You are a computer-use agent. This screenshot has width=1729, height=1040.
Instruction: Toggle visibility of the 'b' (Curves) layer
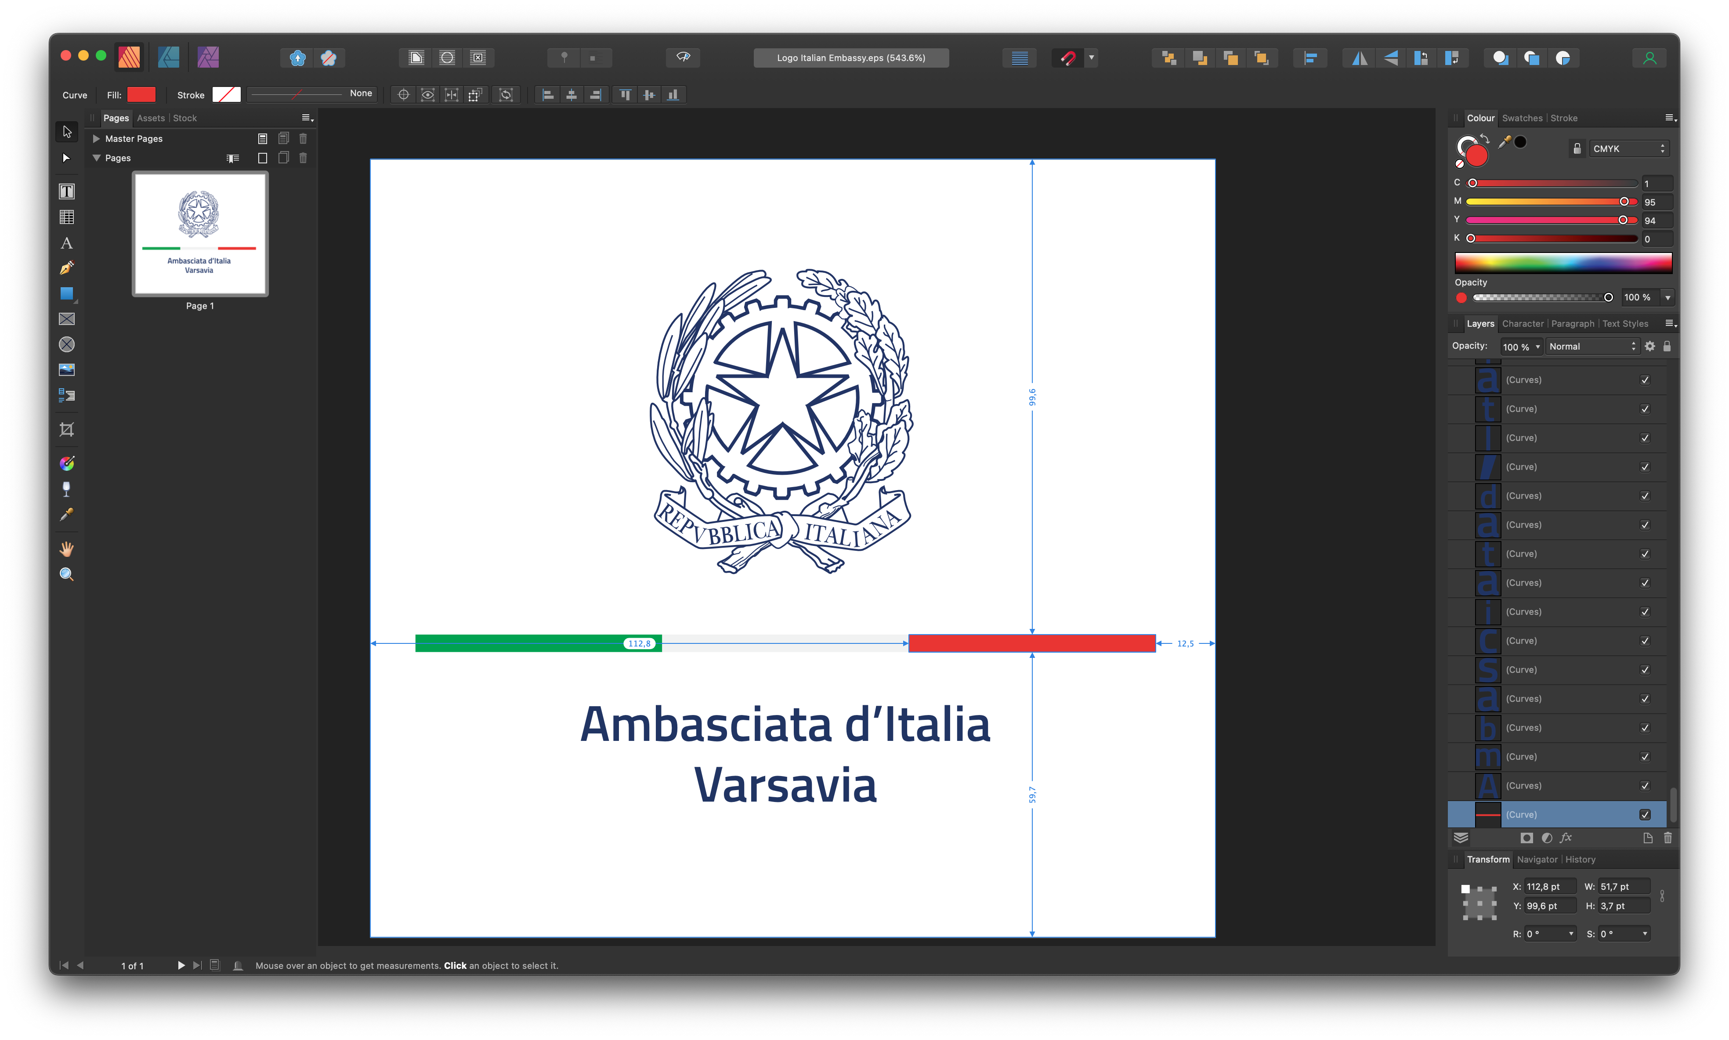[1644, 727]
